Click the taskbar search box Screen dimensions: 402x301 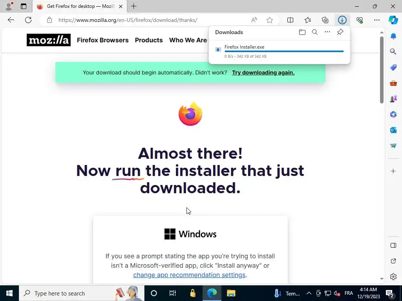82,293
